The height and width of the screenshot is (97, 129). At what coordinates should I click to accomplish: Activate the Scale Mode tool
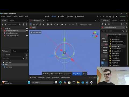pos(40,24)
